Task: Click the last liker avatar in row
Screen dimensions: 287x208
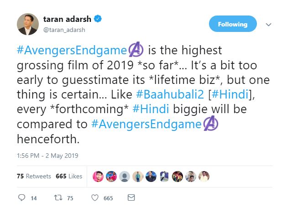Action: coord(204,177)
